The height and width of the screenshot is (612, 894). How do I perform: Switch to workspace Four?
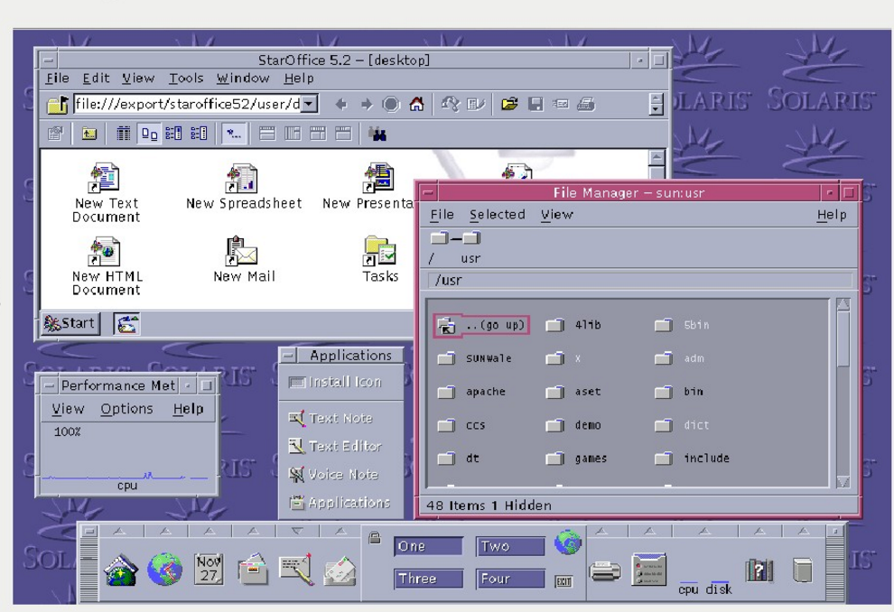[510, 579]
